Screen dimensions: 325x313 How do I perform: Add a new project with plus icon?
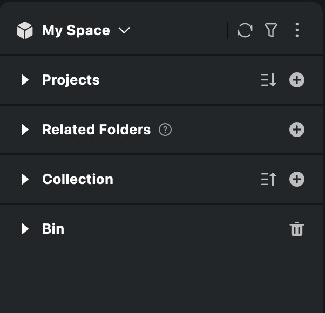point(297,80)
